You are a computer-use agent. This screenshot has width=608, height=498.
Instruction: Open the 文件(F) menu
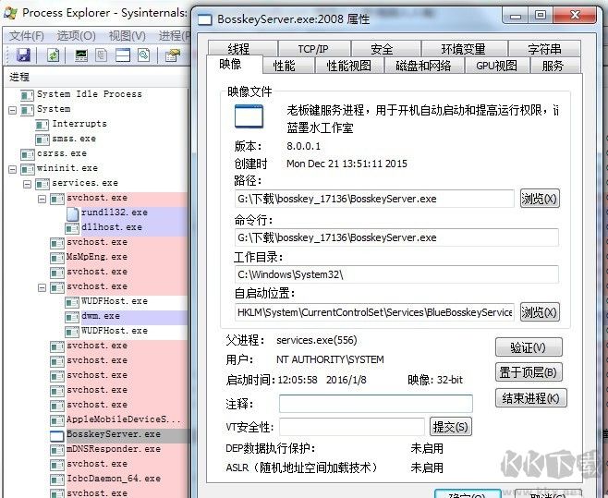tap(27, 36)
